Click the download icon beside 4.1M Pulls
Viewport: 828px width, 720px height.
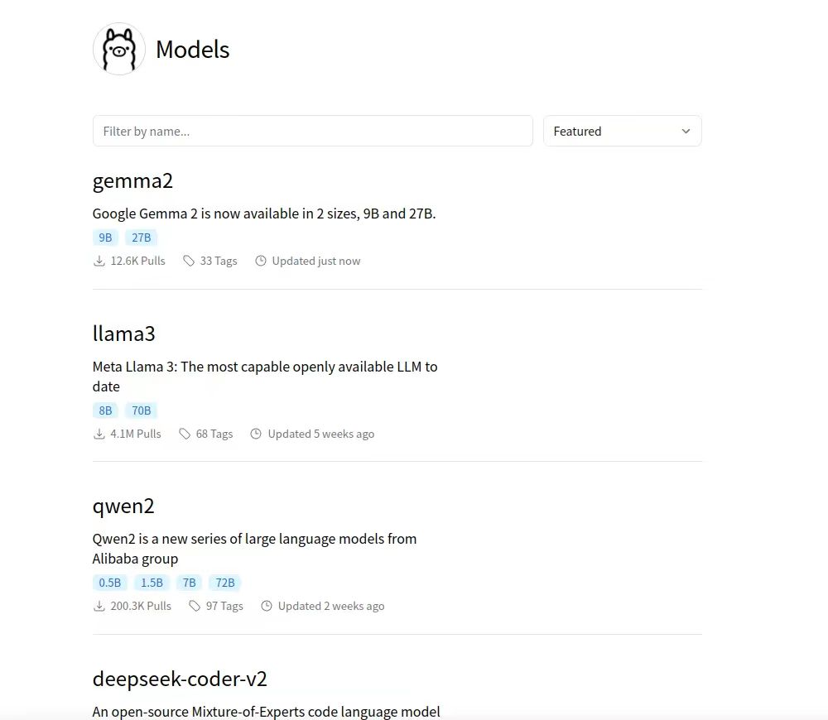point(99,434)
